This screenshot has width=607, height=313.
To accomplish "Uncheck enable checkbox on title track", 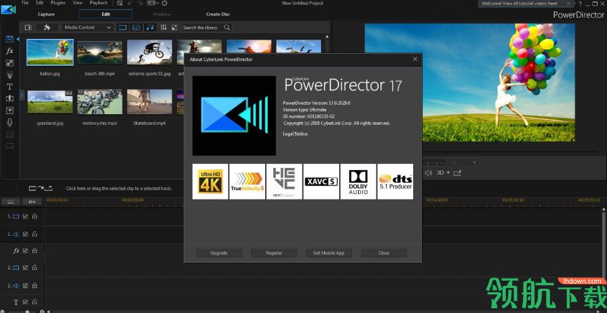I will tap(25, 302).
